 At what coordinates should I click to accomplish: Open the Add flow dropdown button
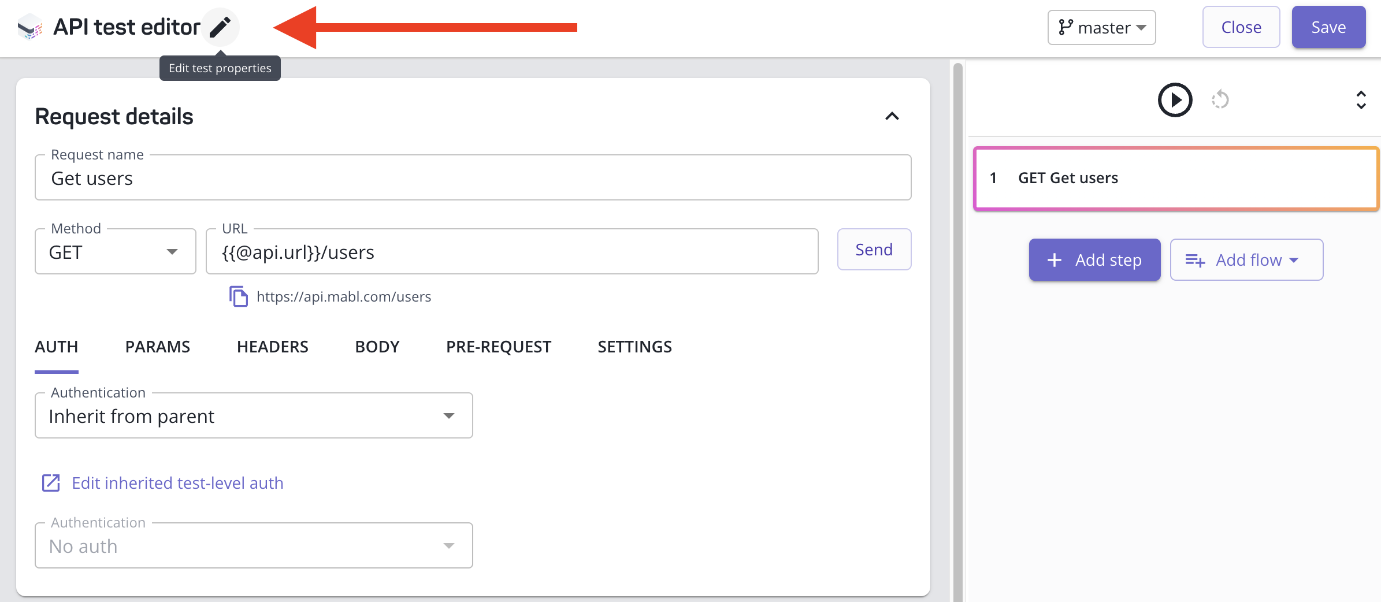click(1246, 260)
